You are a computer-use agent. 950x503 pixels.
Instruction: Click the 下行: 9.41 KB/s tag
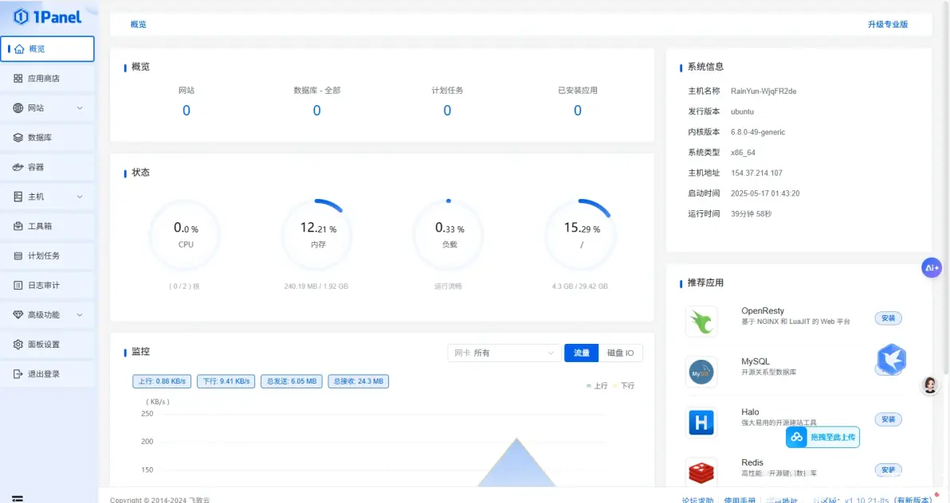pyautogui.click(x=226, y=381)
